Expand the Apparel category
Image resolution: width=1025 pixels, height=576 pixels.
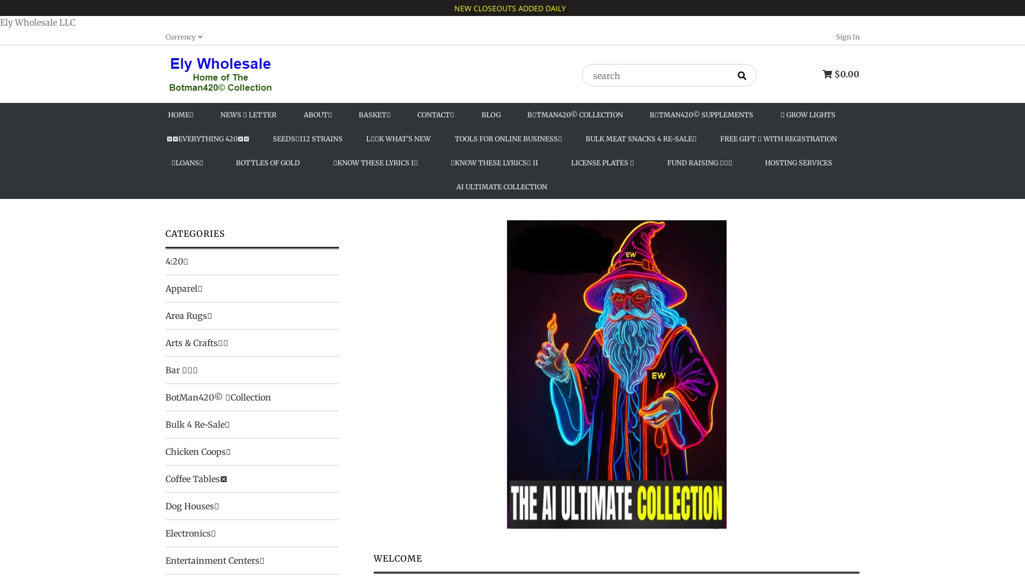pos(184,289)
